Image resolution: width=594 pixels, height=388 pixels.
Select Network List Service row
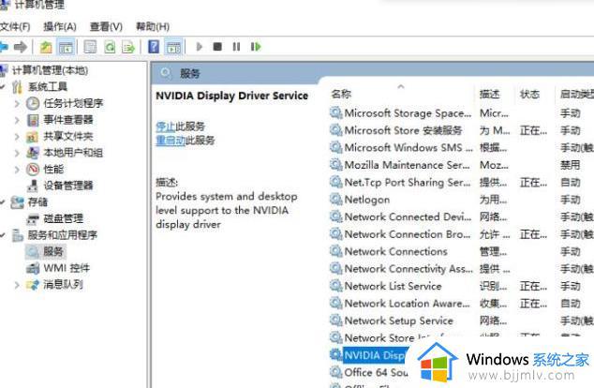[461, 286]
